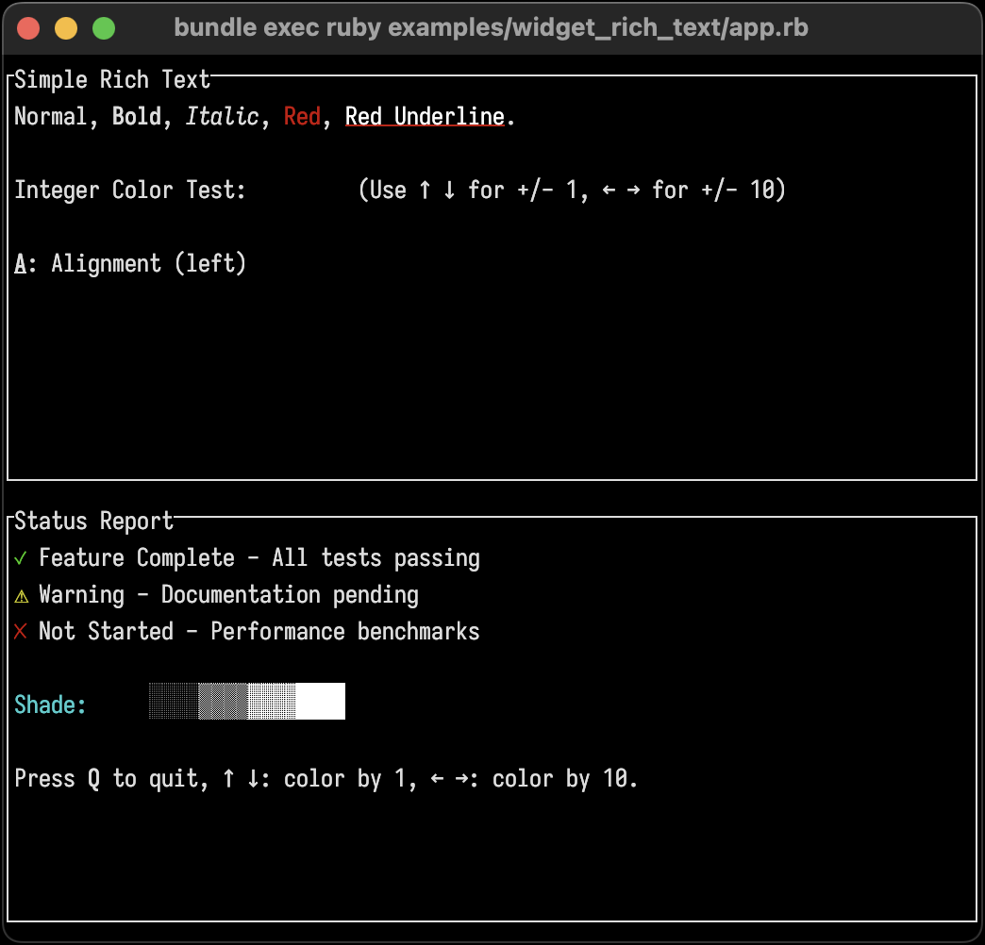Click the cyan 'Shade:' label
Viewport: 985px width, 945px height.
pos(50,705)
